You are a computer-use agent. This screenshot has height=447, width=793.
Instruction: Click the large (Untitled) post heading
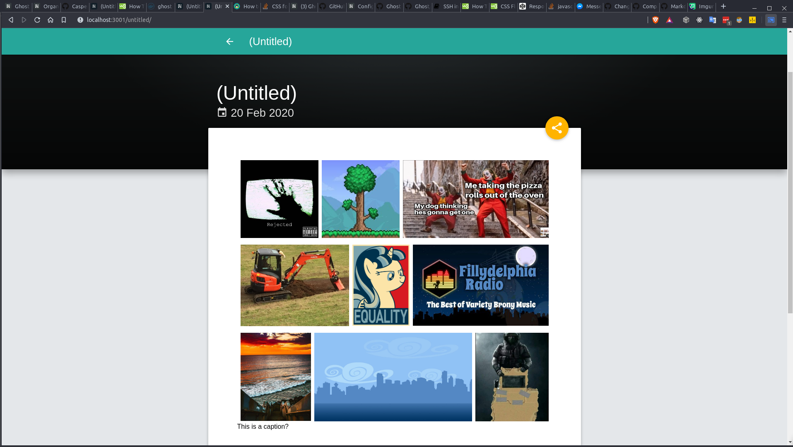point(257,93)
